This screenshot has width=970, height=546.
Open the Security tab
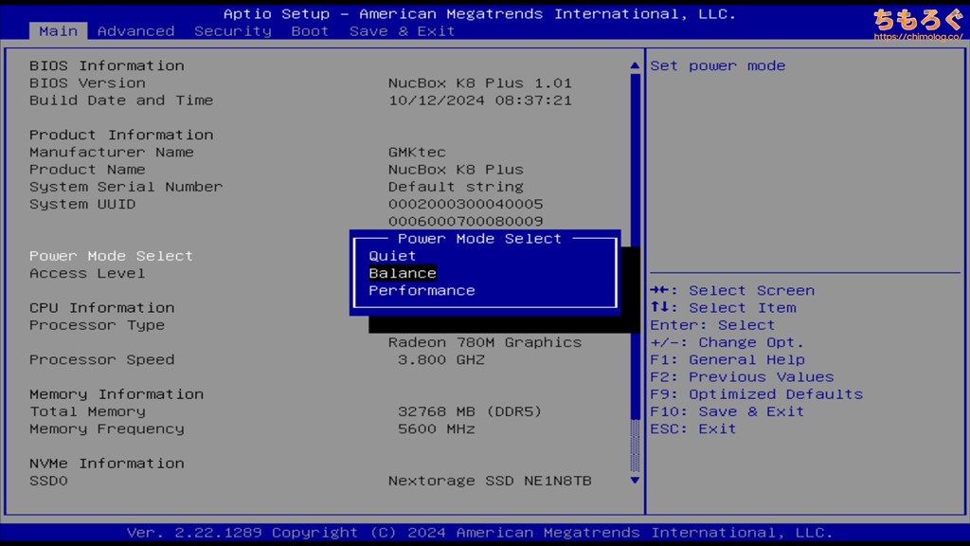pos(233,31)
